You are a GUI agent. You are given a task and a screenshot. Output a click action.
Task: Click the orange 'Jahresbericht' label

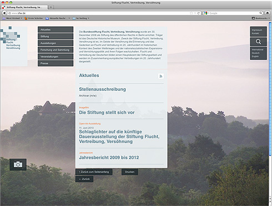pyautogui.click(x=86, y=153)
